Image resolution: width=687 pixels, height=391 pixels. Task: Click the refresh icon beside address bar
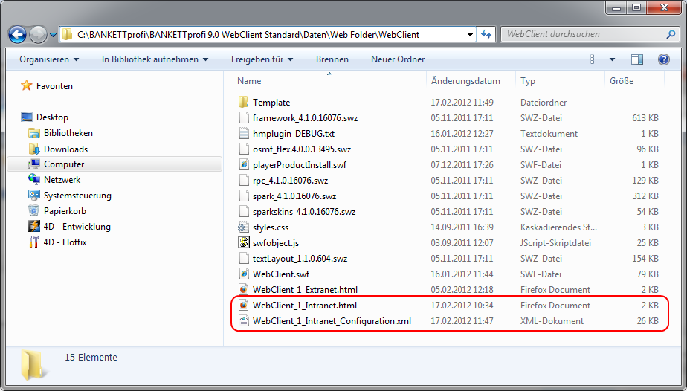(486, 34)
